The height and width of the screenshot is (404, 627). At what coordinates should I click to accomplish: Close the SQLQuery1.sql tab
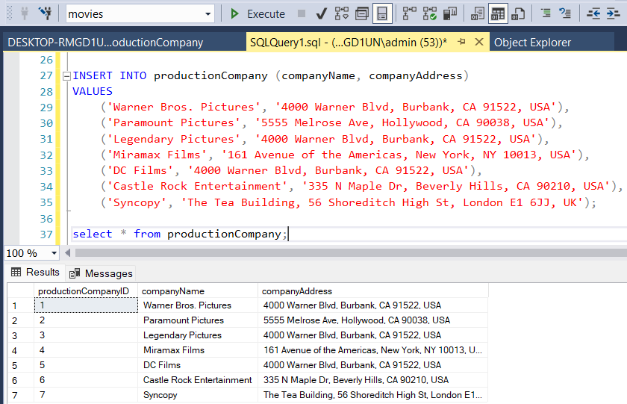pyautogui.click(x=479, y=42)
